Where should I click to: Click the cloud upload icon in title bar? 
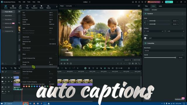click(x=139, y=2)
